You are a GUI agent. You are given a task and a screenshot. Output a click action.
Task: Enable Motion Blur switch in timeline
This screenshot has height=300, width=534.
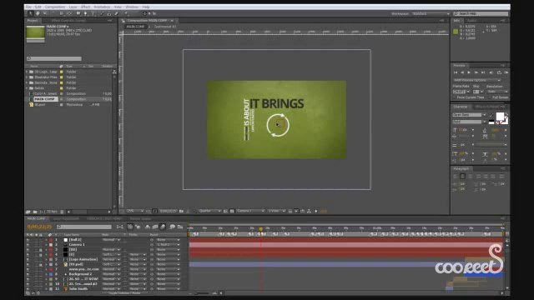(163, 227)
